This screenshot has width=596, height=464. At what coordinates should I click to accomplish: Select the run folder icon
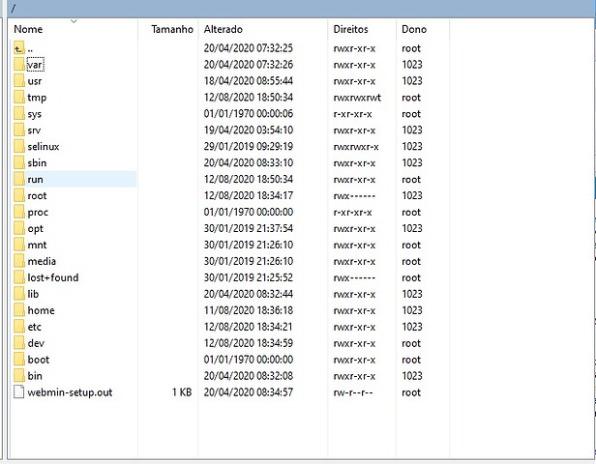[18, 179]
